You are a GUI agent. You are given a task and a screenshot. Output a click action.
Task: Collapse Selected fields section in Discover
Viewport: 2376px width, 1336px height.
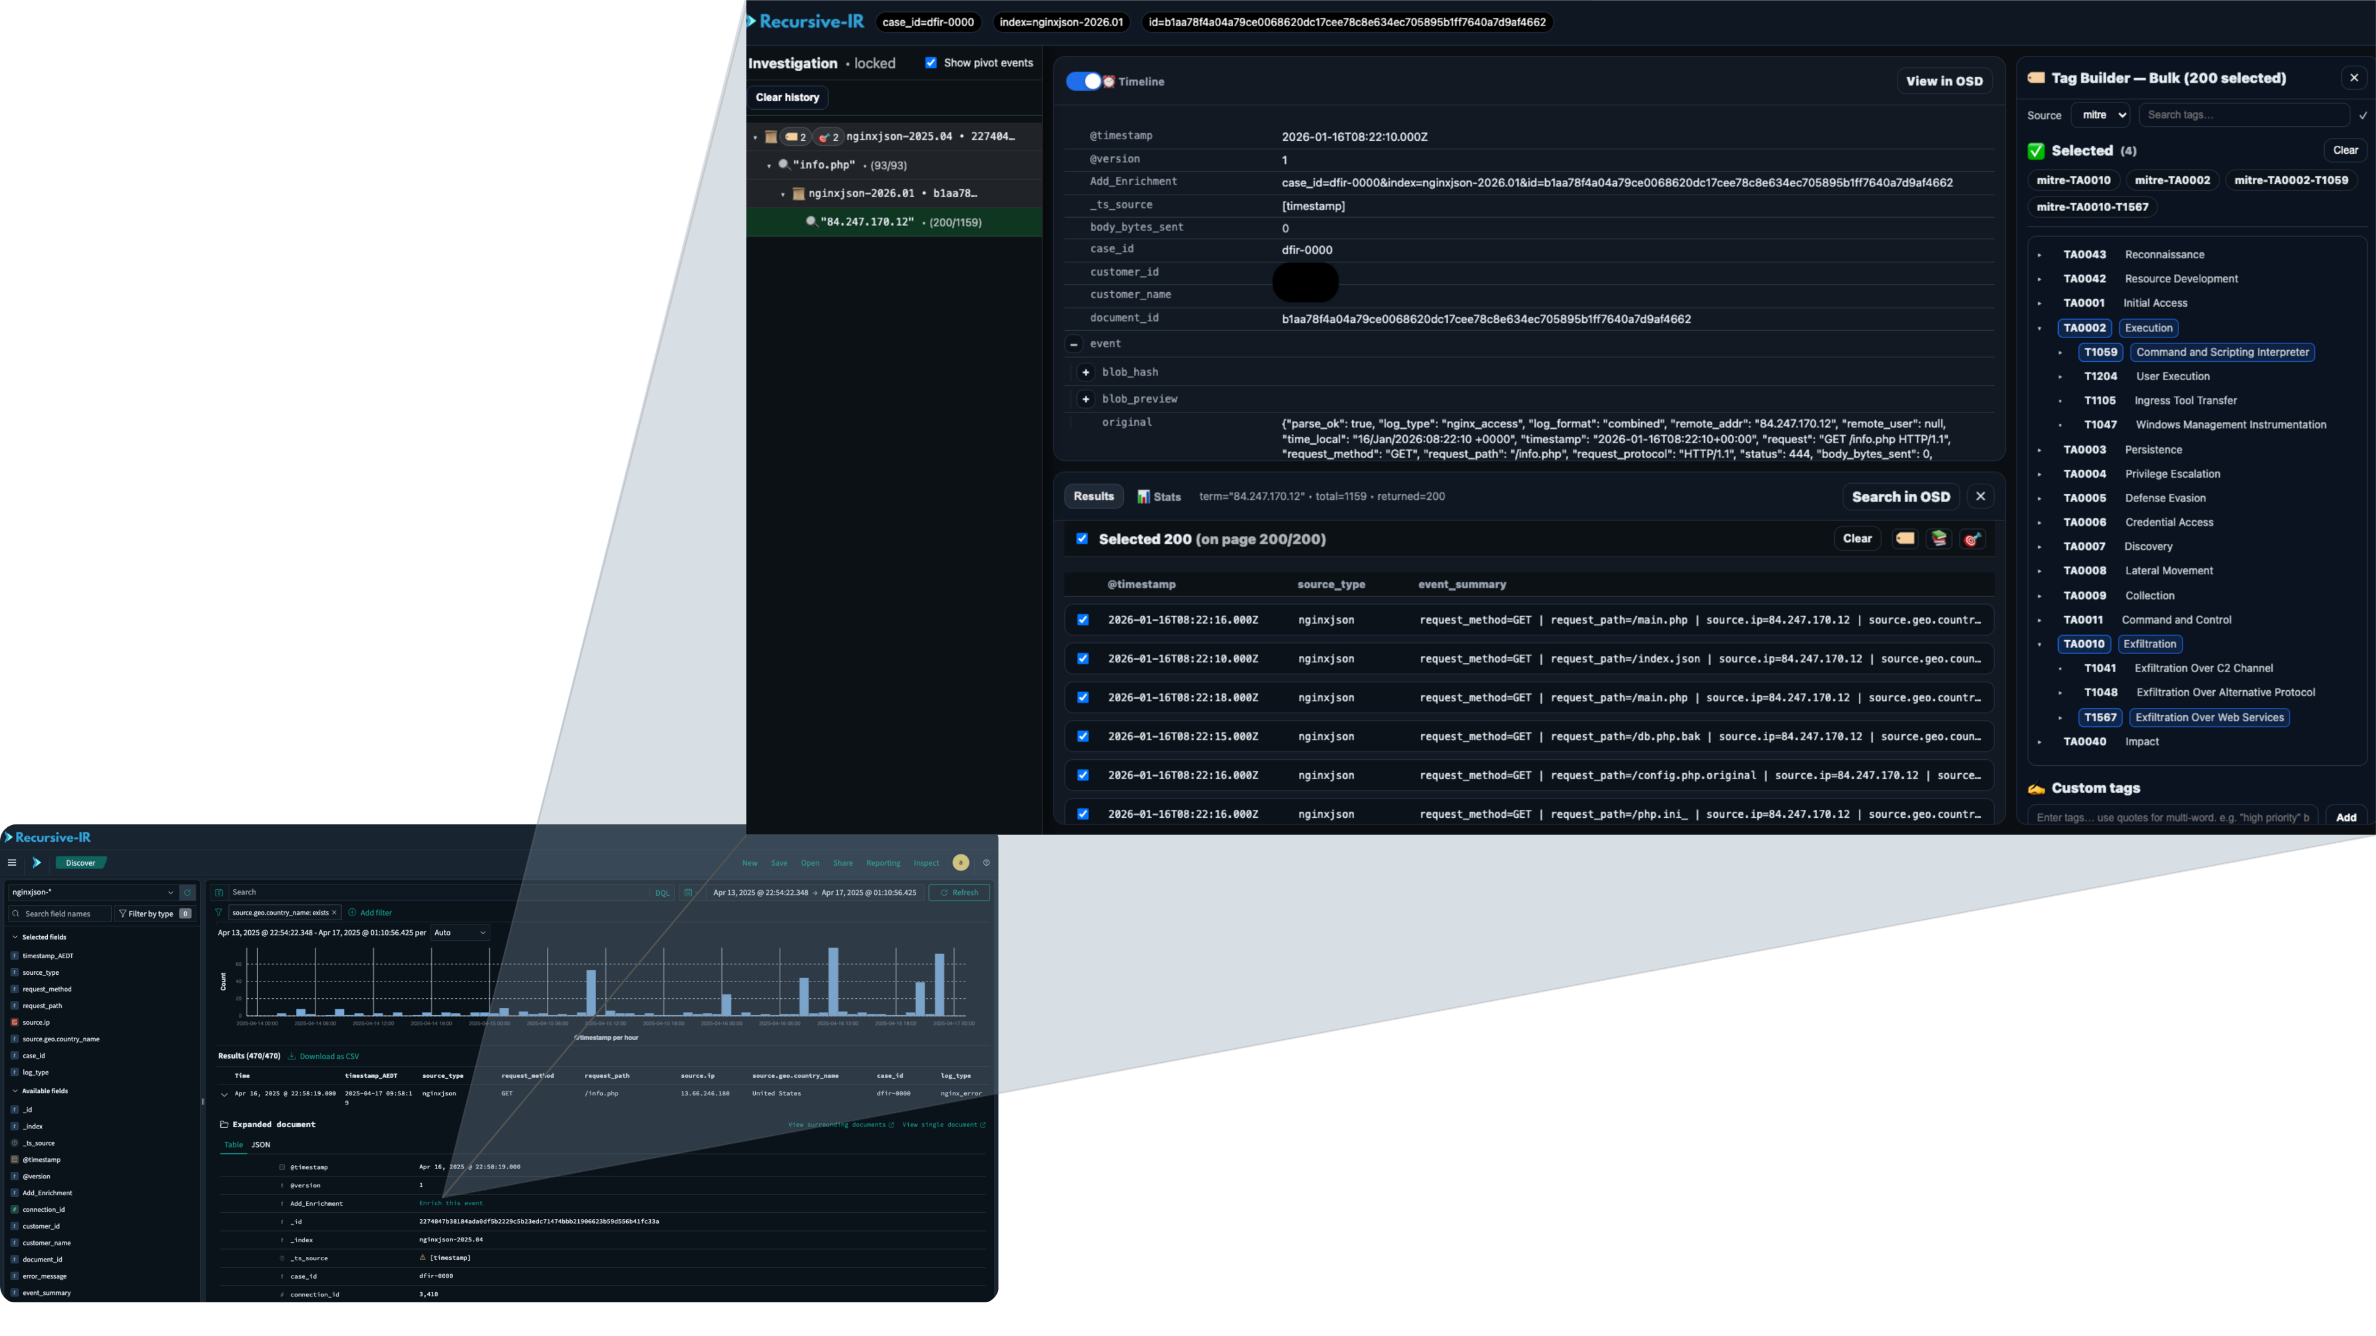(x=15, y=937)
